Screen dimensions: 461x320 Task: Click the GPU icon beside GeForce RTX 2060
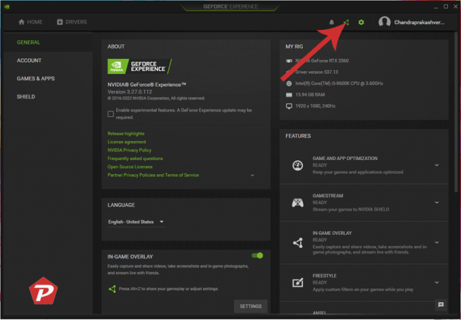click(x=289, y=61)
